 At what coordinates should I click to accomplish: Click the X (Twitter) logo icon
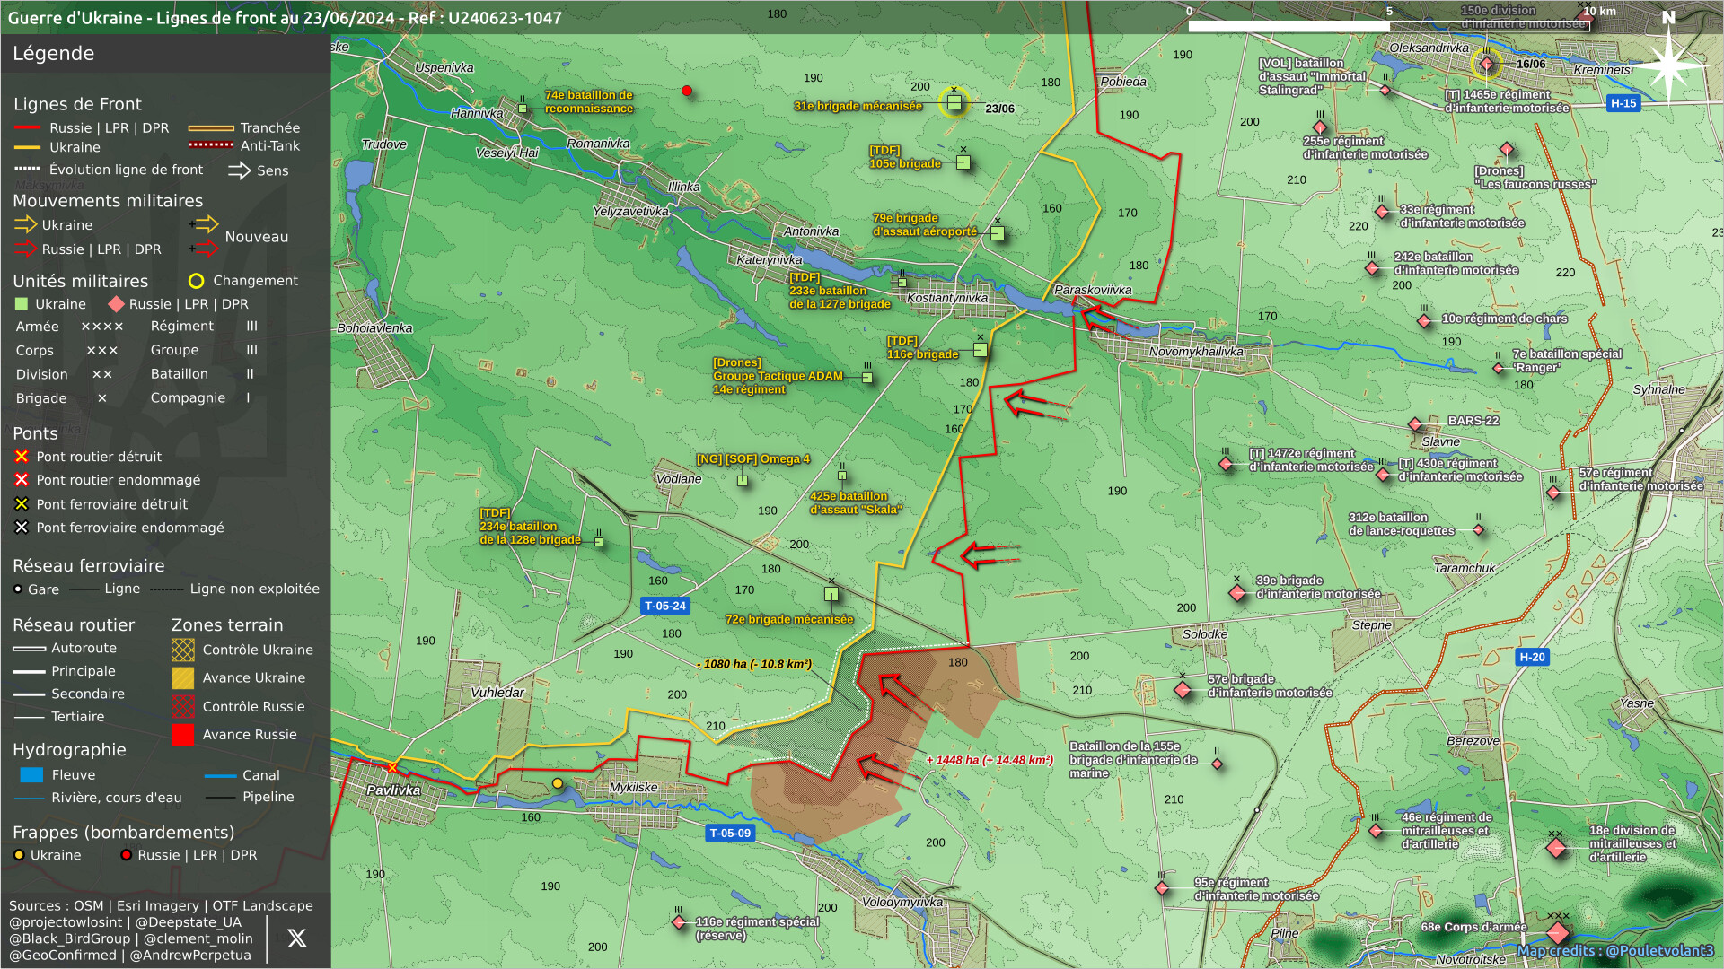[296, 938]
